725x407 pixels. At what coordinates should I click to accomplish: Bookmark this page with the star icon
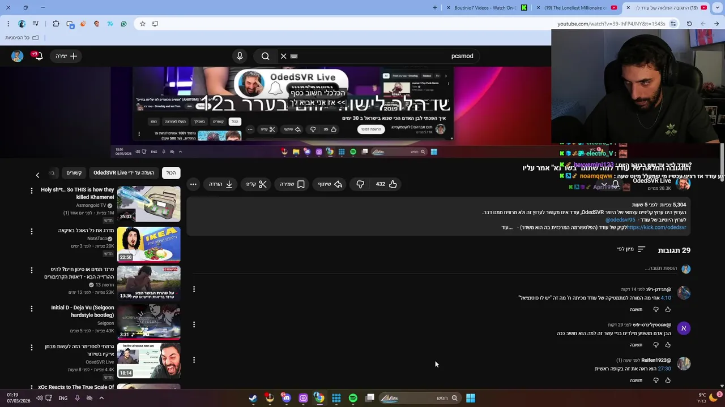(x=142, y=24)
